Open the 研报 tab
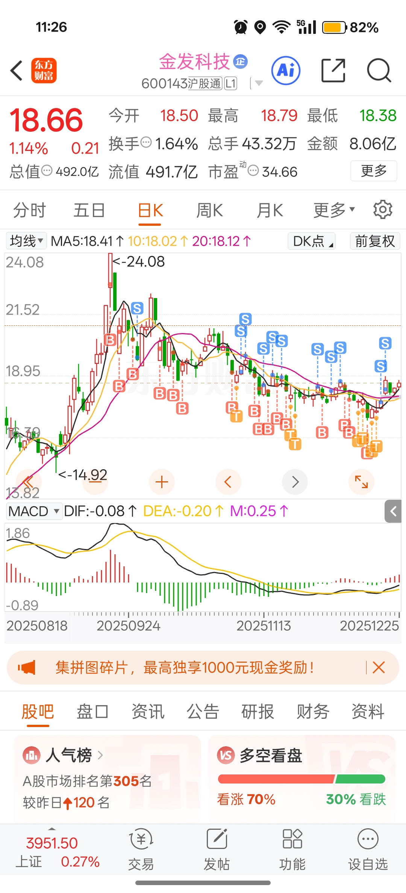 tap(258, 712)
